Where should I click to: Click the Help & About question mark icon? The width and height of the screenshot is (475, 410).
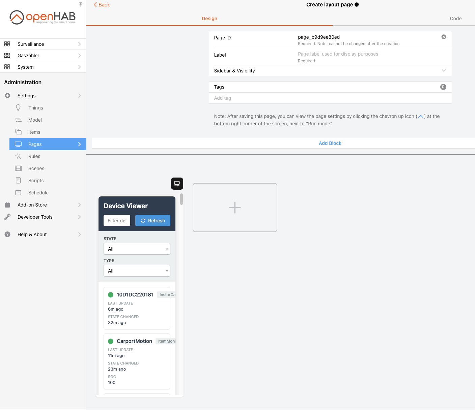(7, 234)
